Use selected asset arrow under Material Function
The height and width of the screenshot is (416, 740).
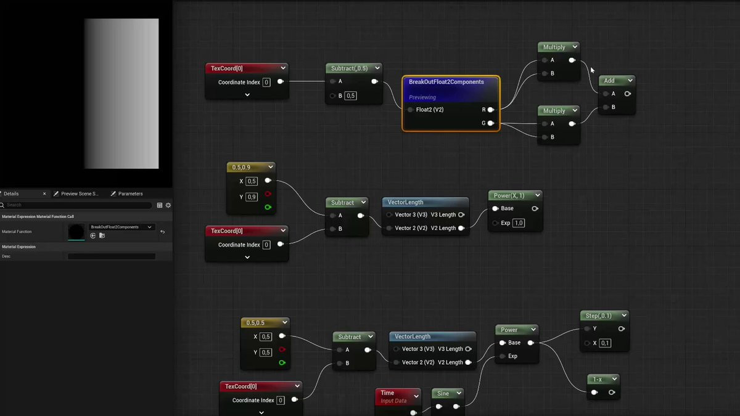[x=93, y=235]
